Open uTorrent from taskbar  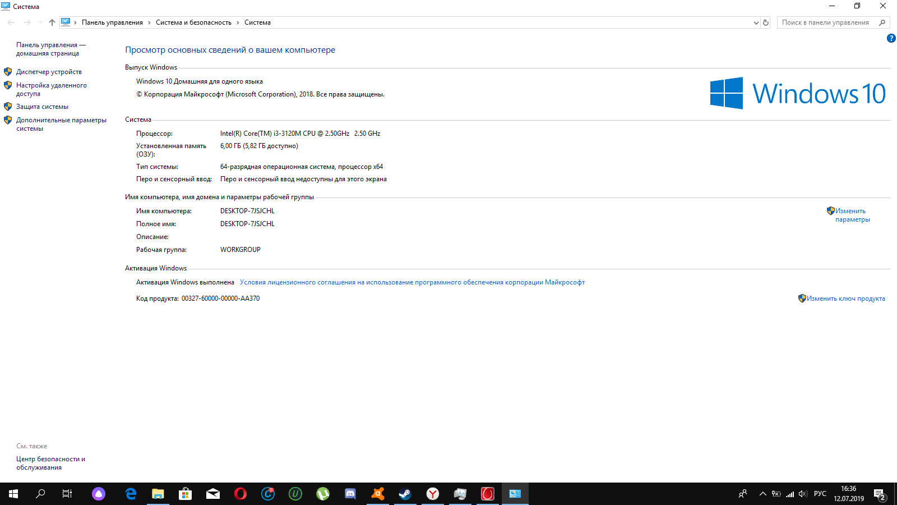coord(323,494)
